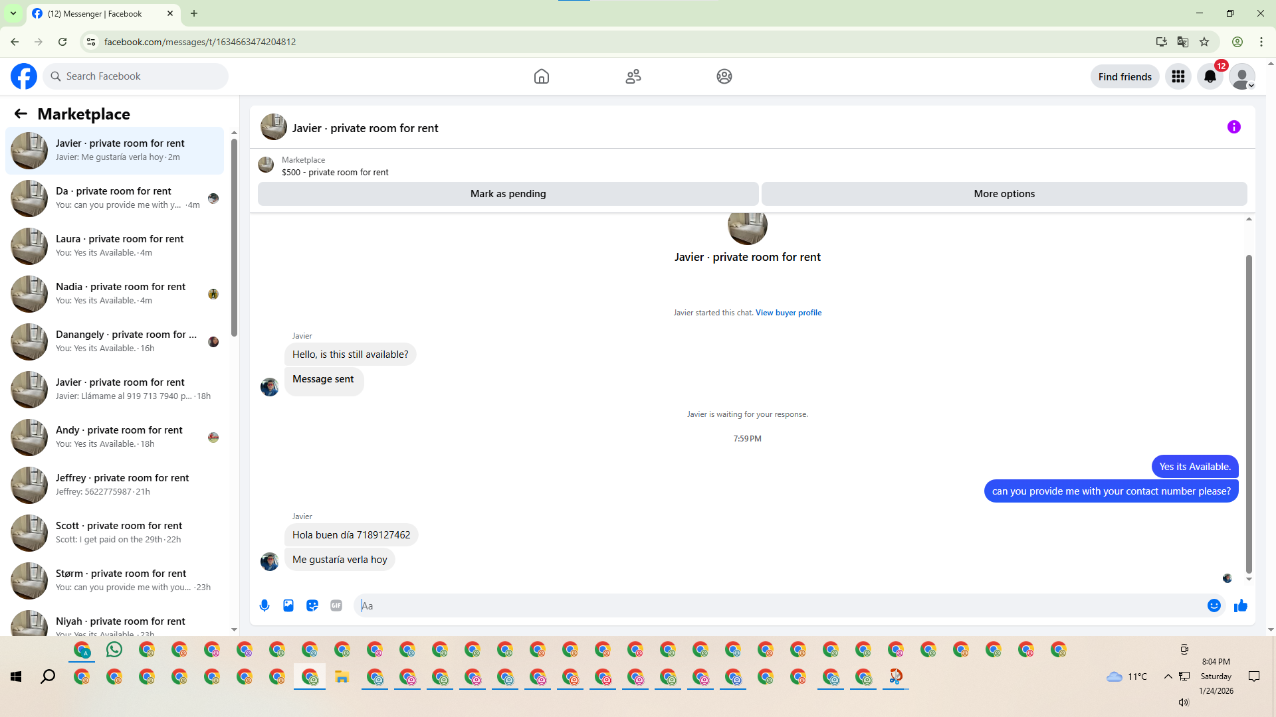Send a thumbs-up like
Image resolution: width=1276 pixels, height=717 pixels.
1241,605
